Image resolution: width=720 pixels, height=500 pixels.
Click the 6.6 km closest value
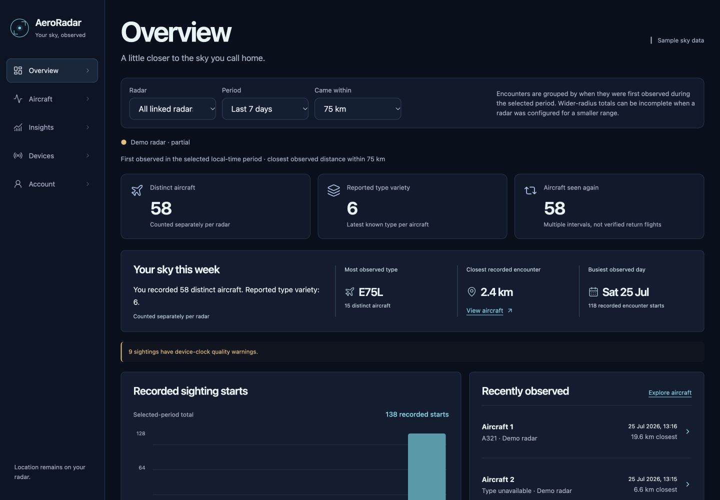655,489
